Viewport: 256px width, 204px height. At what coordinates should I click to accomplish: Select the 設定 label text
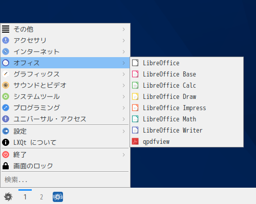click(x=20, y=131)
